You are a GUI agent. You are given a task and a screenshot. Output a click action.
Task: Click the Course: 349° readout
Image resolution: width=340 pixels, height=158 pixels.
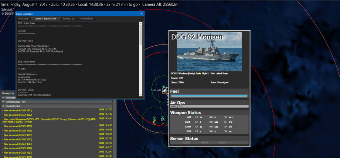177,78
